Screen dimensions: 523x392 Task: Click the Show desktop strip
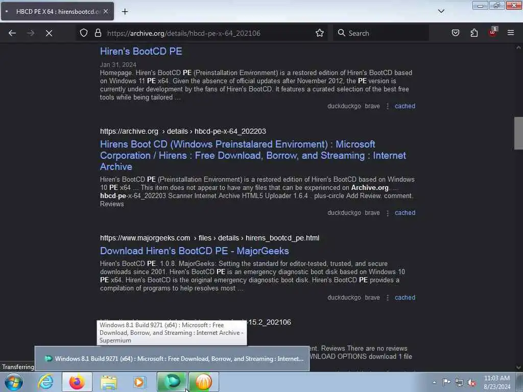pos(519,382)
